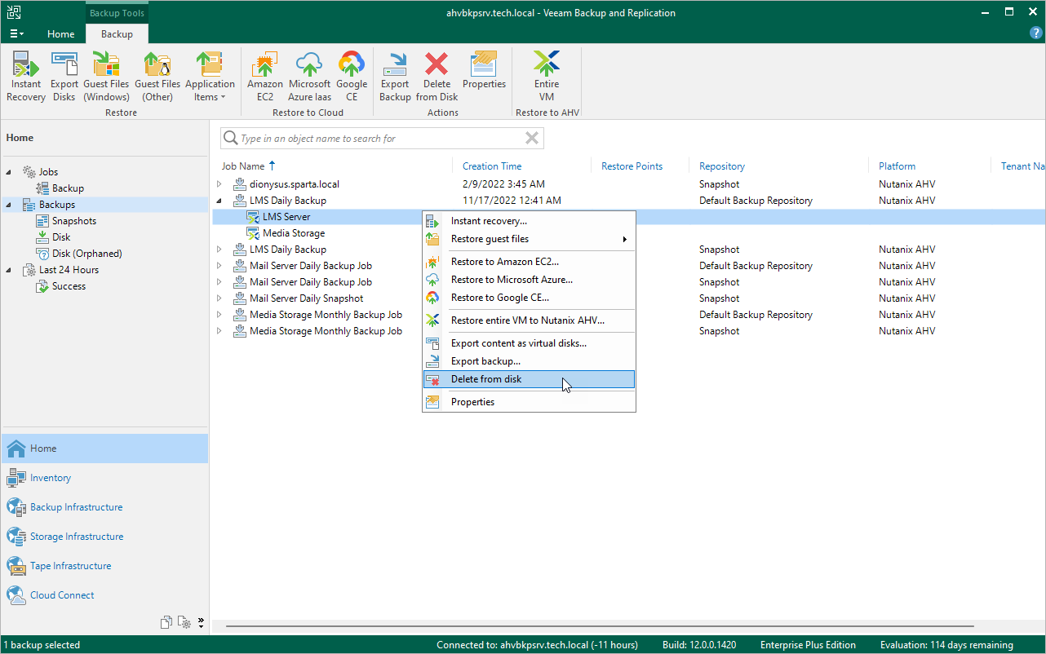Select Microsoft Azure IaaS restore icon
Viewport: 1046px width, 654px height.
point(310,77)
